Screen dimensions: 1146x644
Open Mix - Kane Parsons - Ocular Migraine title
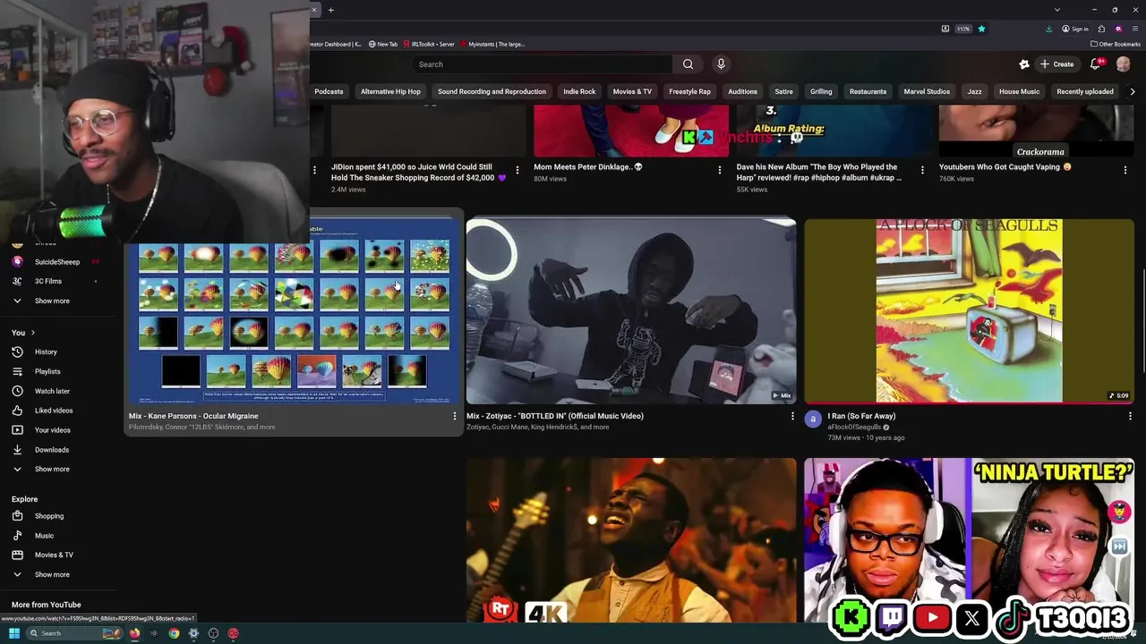(193, 416)
